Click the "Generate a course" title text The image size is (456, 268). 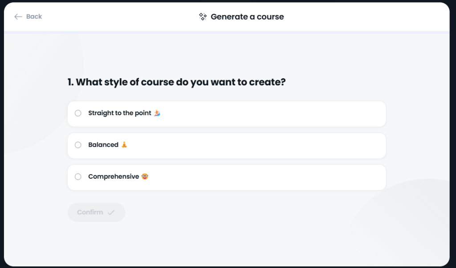coord(247,16)
